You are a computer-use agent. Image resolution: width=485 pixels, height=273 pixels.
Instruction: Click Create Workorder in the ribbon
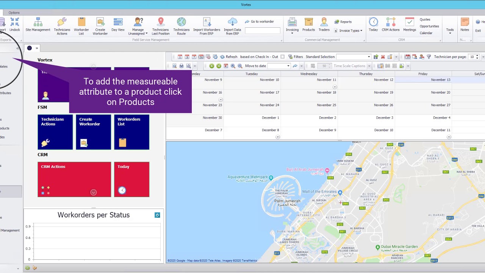(x=100, y=26)
